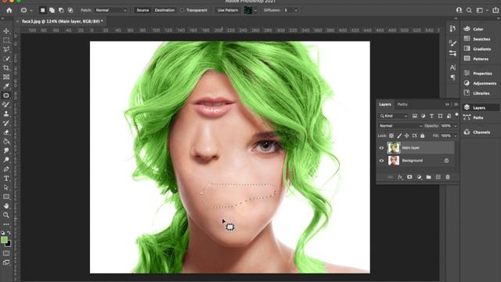The image size is (501, 282).
Task: Hide the Background layer visibility eye
Action: tap(381, 161)
